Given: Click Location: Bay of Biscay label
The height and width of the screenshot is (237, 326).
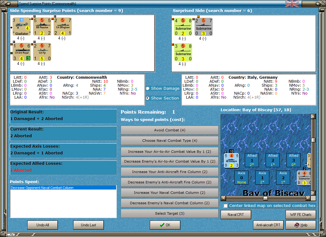Looking at the screenshot, I should pyautogui.click(x=256, y=110).
